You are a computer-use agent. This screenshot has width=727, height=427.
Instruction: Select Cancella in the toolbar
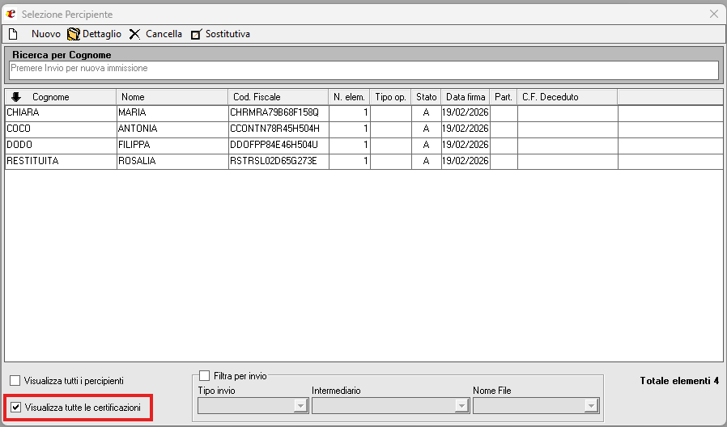(x=164, y=34)
